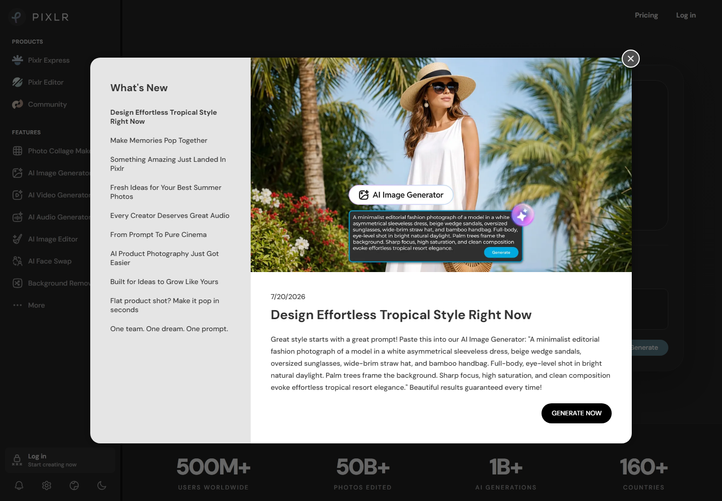Select 'Every Creator Deserves Great Audio' entry
The image size is (722, 501).
(169, 215)
